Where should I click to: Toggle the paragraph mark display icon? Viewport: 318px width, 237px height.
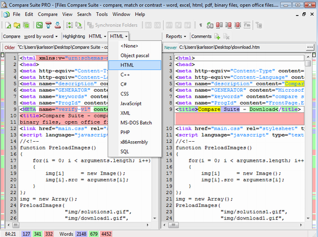click(x=201, y=25)
